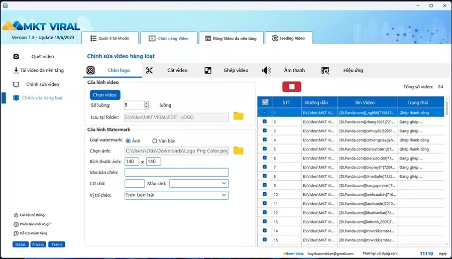
Task: Click the Chọn ảnh path field
Action: pyautogui.click(x=177, y=151)
